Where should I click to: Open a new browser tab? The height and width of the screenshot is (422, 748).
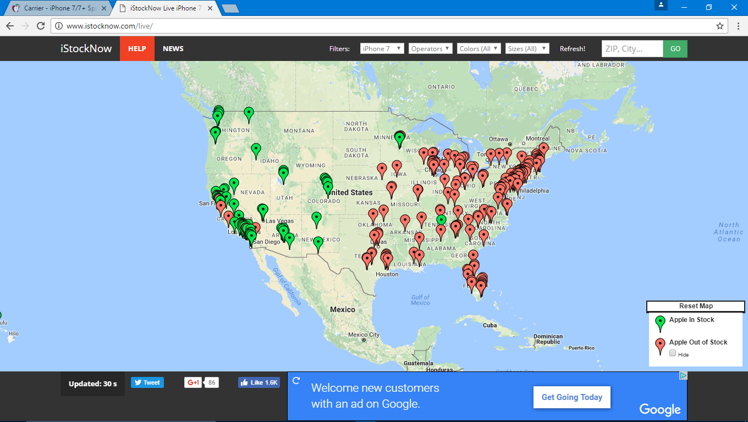tap(229, 8)
